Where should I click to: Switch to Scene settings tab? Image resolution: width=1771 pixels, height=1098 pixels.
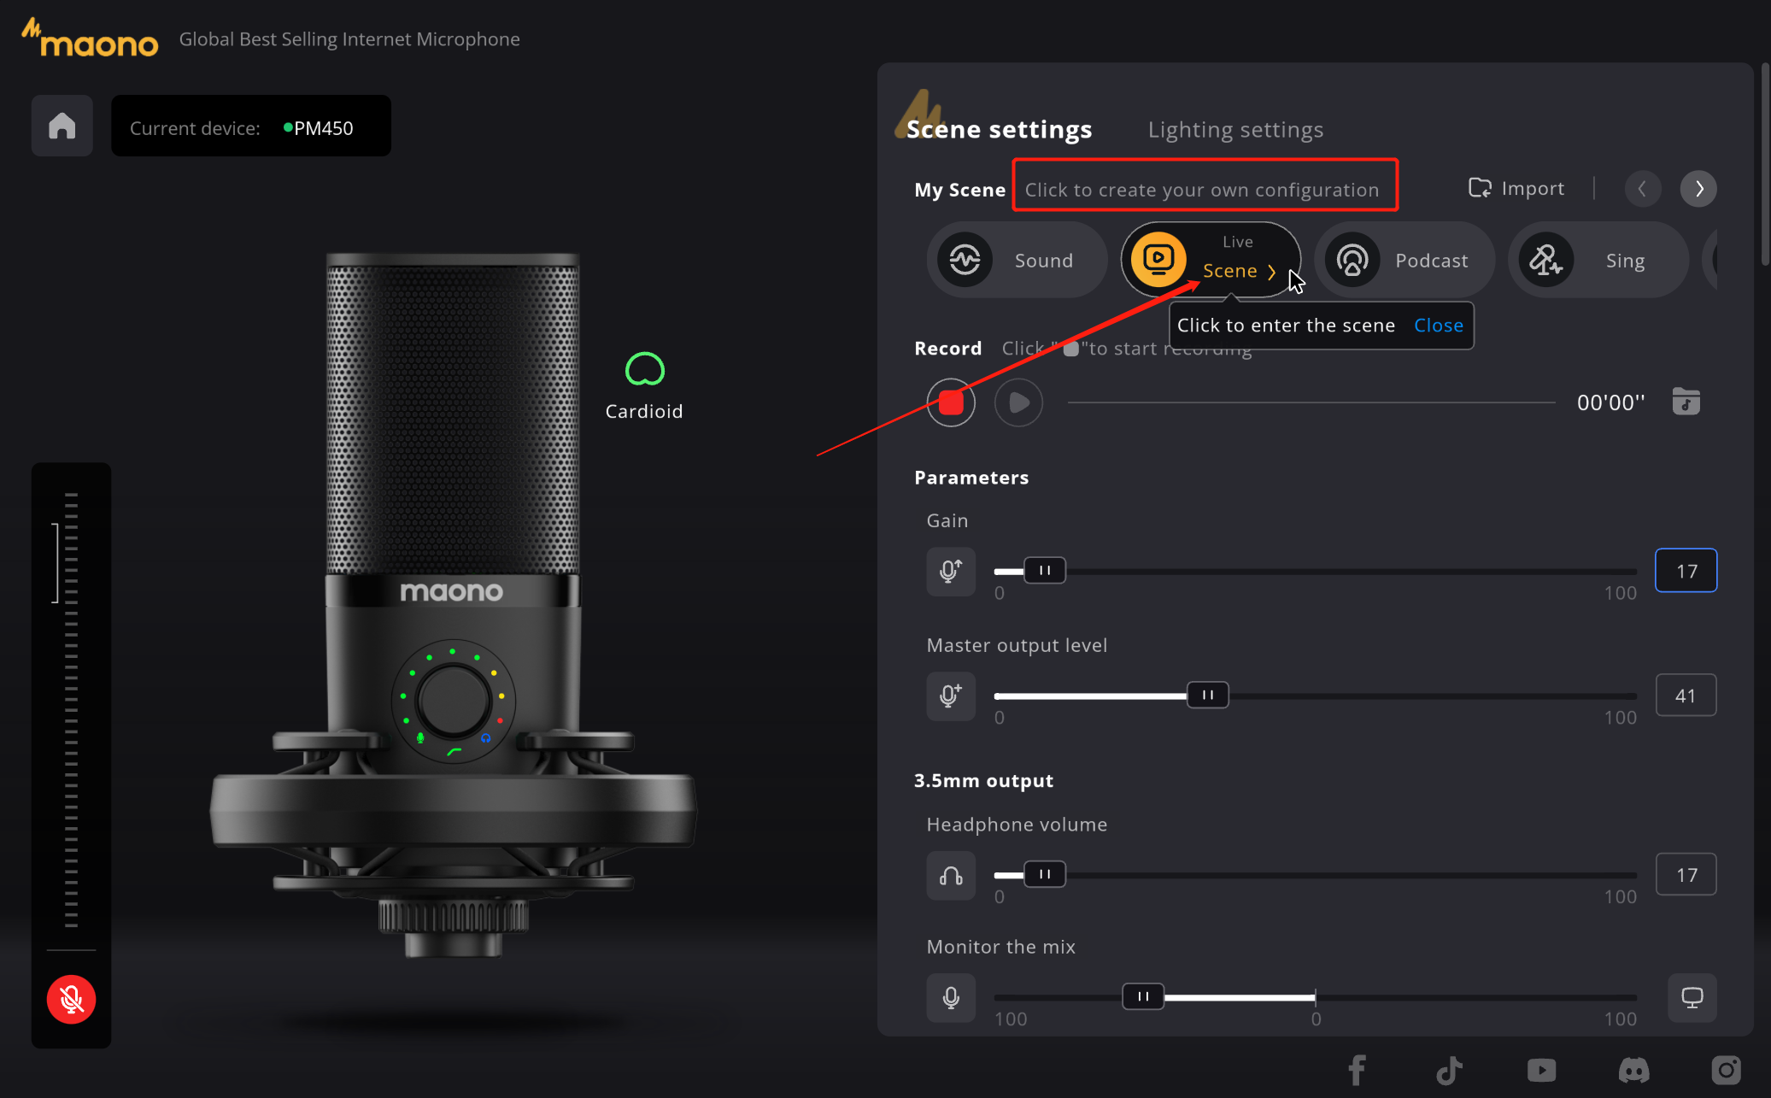(x=999, y=130)
